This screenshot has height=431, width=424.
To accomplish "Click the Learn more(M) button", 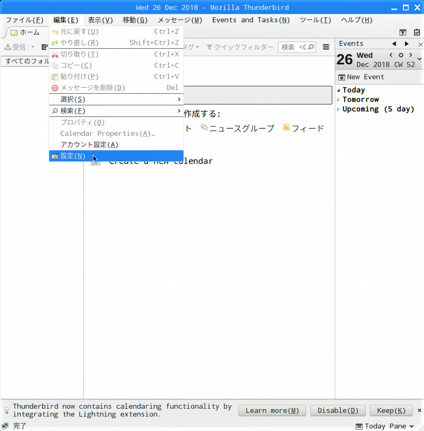I will [x=272, y=410].
